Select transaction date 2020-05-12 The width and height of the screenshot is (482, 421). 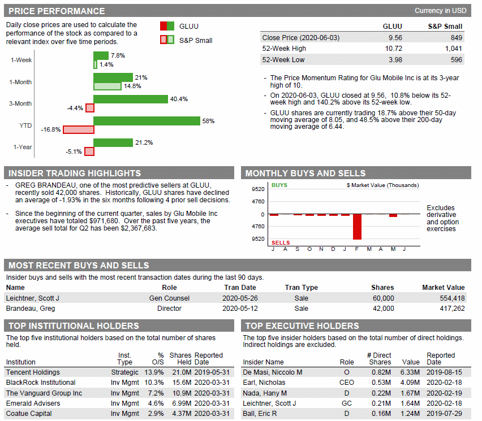pyautogui.click(x=240, y=309)
